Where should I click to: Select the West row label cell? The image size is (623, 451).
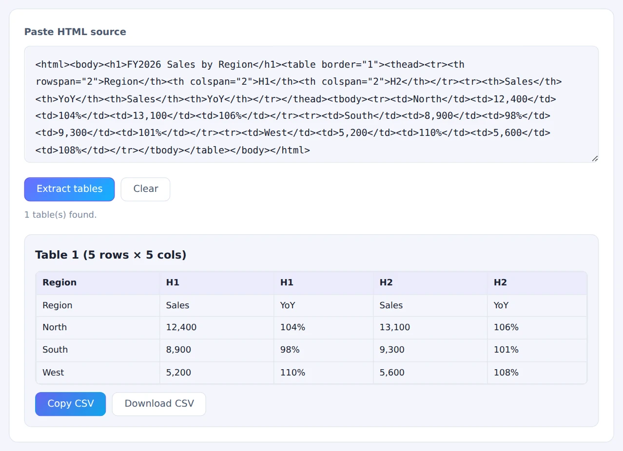(x=97, y=373)
